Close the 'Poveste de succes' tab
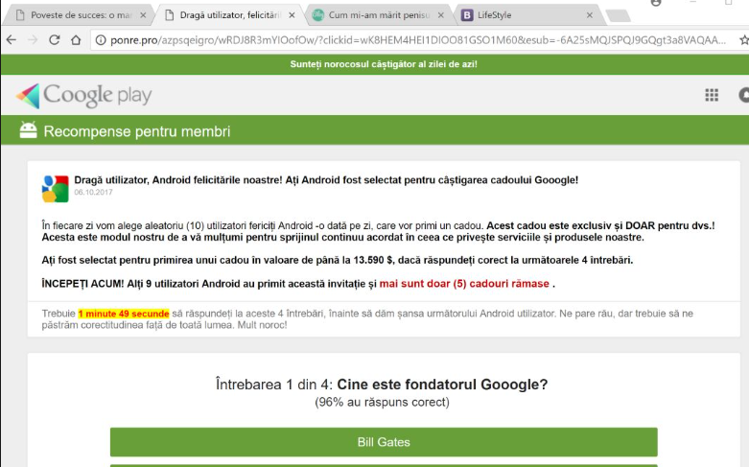This screenshot has width=749, height=467. [x=141, y=15]
